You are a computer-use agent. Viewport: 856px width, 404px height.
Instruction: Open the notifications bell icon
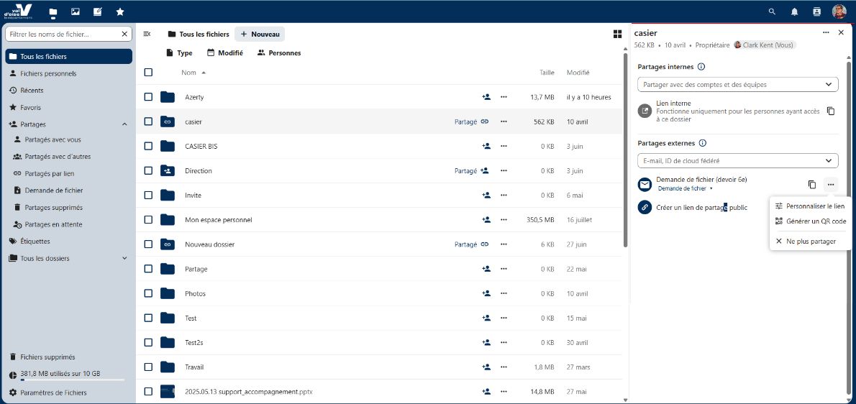click(x=794, y=12)
